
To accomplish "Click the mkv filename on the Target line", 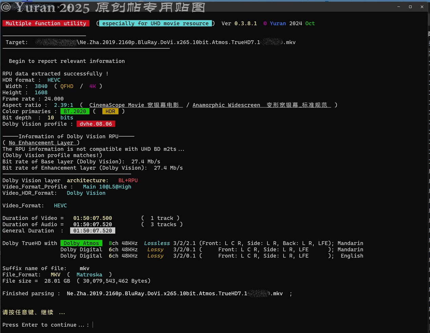I will (x=188, y=42).
